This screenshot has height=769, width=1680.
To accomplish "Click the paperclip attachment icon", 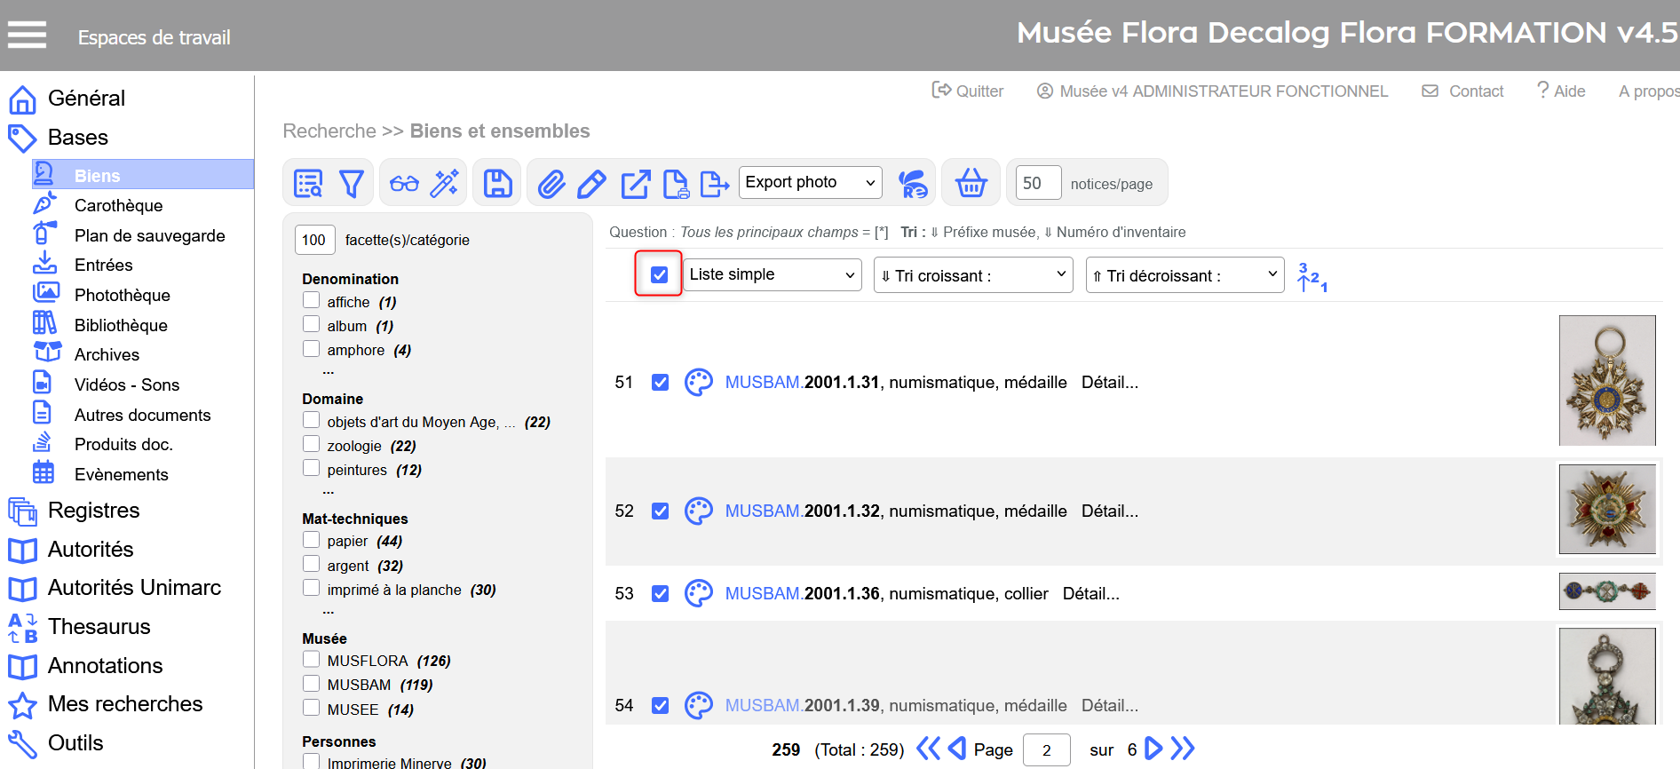I will click(551, 184).
